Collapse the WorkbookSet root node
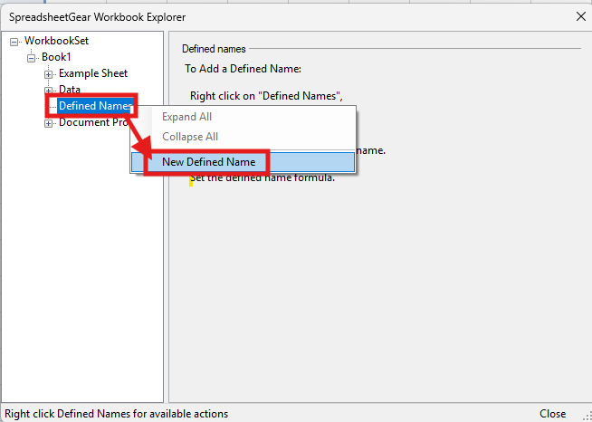The width and height of the screenshot is (592, 422). pyautogui.click(x=15, y=42)
